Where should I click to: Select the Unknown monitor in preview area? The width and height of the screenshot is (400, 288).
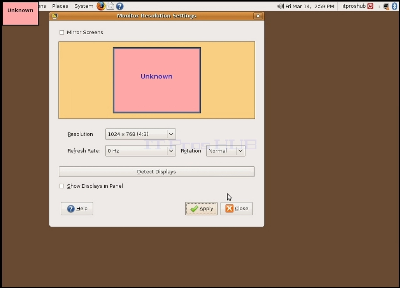157,80
